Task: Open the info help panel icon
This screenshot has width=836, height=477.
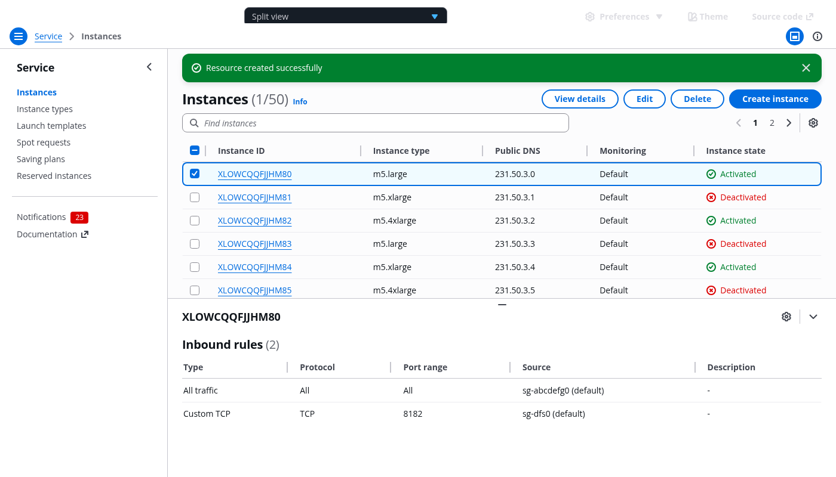Action: (817, 36)
